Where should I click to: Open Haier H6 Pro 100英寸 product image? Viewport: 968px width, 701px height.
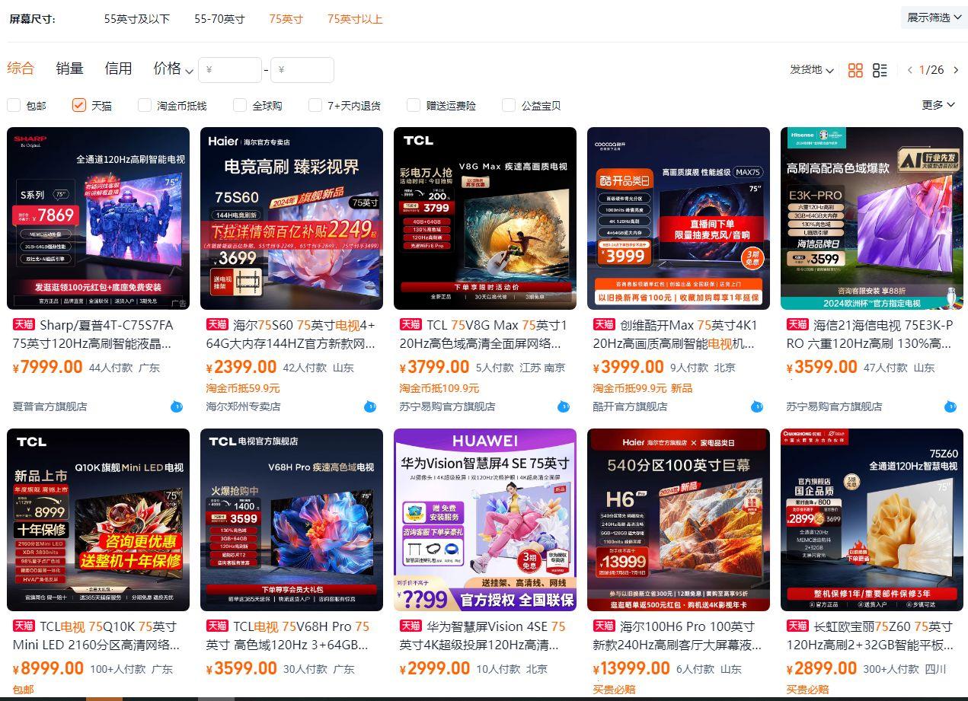pyautogui.click(x=679, y=520)
